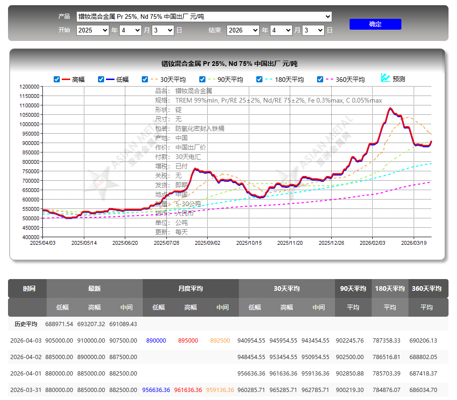The image size is (457, 400).
Task: Click the value 691089.43
Action: 123,324
